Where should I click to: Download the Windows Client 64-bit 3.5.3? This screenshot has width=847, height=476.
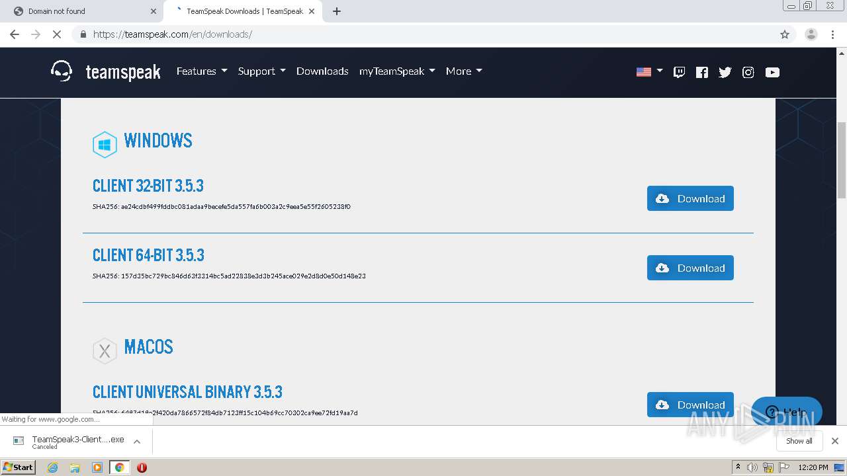tap(690, 268)
